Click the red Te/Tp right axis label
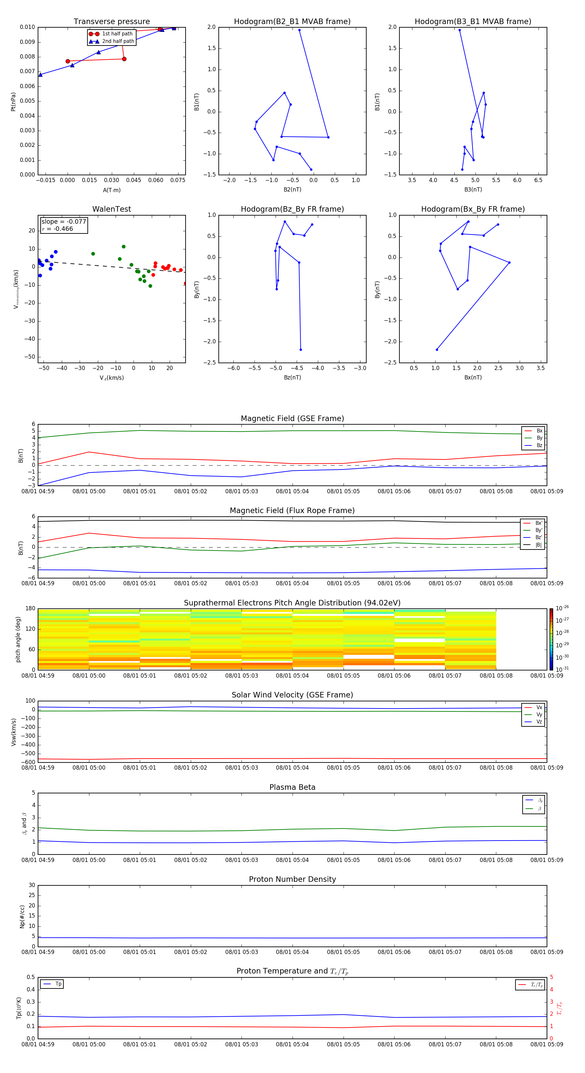Viewport: 585px width, 1073px height. click(x=559, y=1008)
